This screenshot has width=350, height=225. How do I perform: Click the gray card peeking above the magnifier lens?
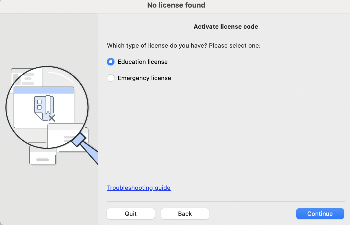pyautogui.click(x=24, y=77)
